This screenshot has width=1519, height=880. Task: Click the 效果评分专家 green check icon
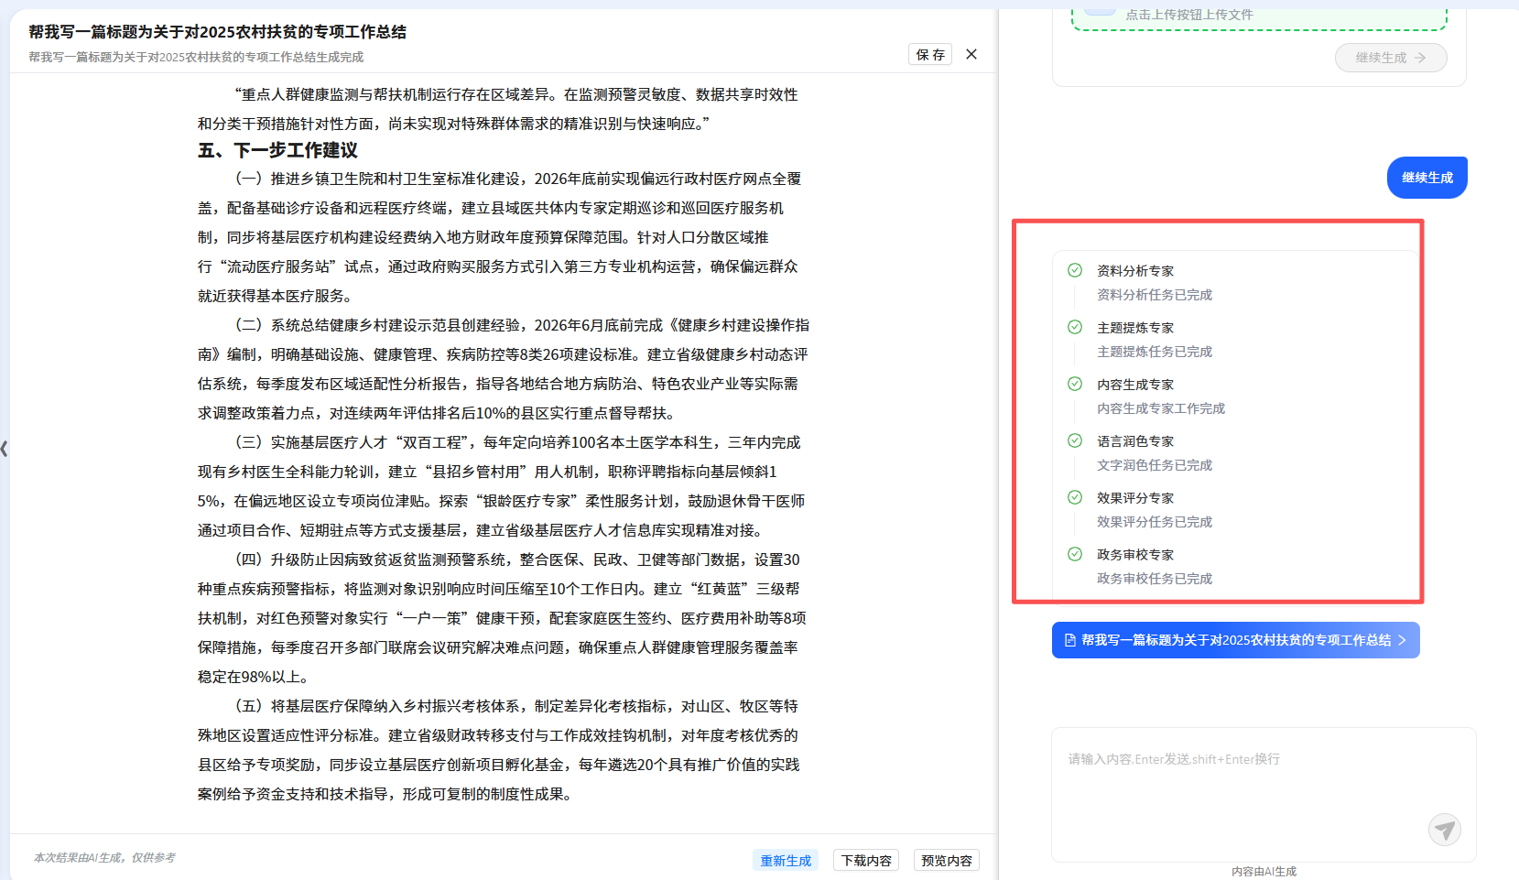coord(1075,497)
